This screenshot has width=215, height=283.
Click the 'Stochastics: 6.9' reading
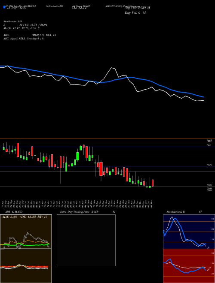[12, 21]
